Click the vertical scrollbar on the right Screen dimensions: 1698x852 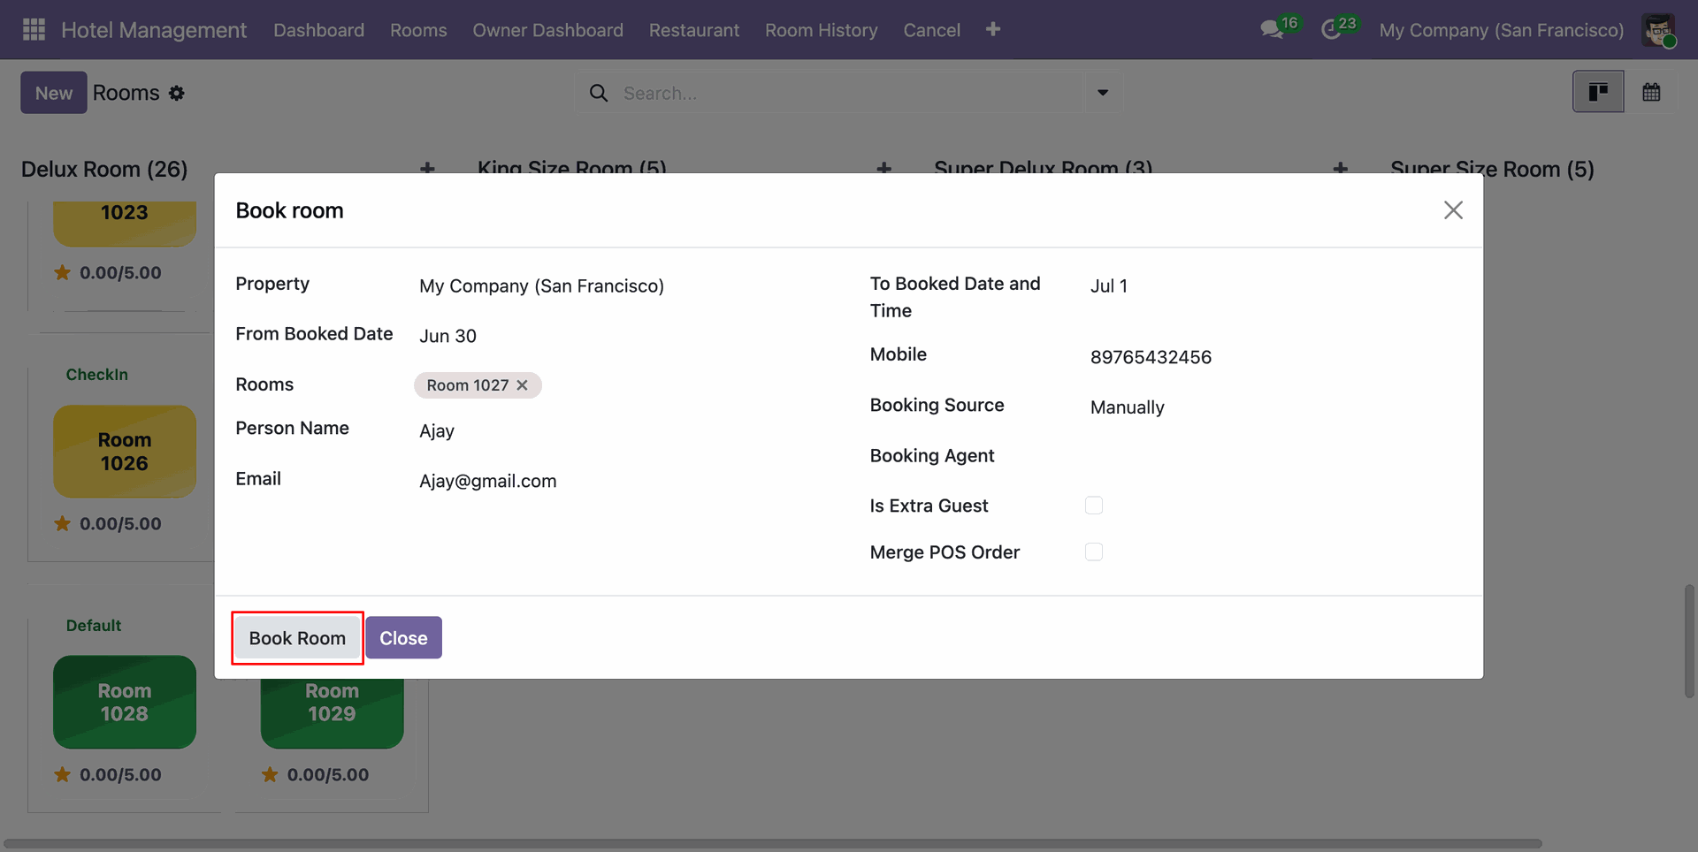click(x=1689, y=641)
